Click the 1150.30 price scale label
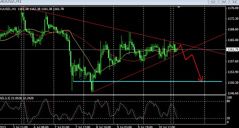 233,82
